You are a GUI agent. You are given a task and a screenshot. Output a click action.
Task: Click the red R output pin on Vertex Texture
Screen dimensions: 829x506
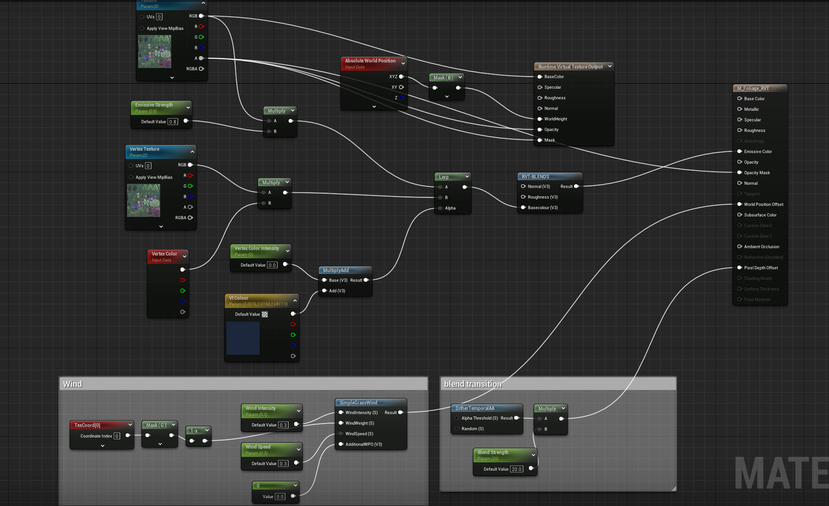pos(190,176)
